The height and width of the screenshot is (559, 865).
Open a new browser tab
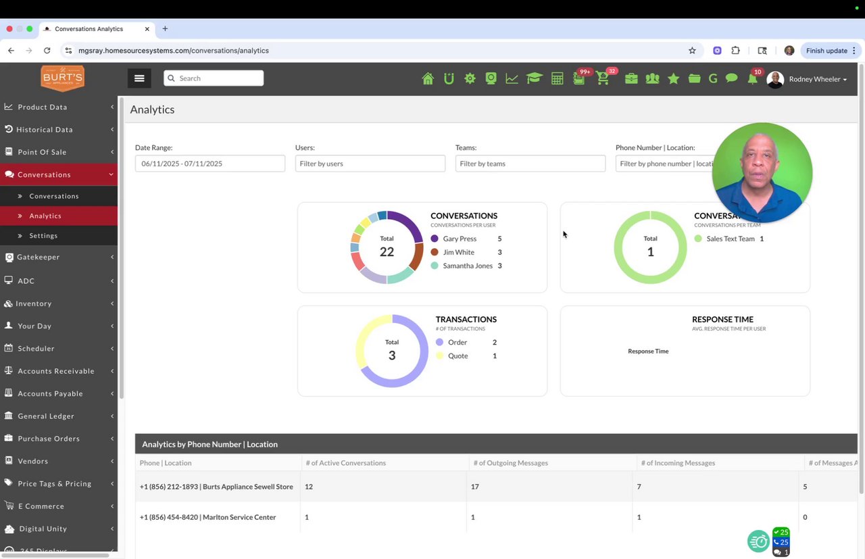(x=165, y=29)
